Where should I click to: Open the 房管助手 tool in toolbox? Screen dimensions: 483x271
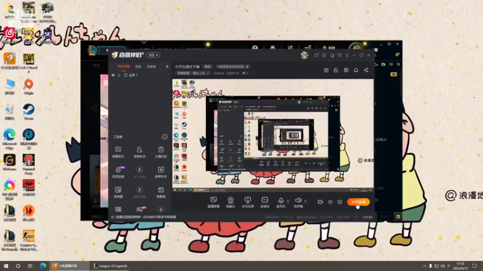click(139, 152)
